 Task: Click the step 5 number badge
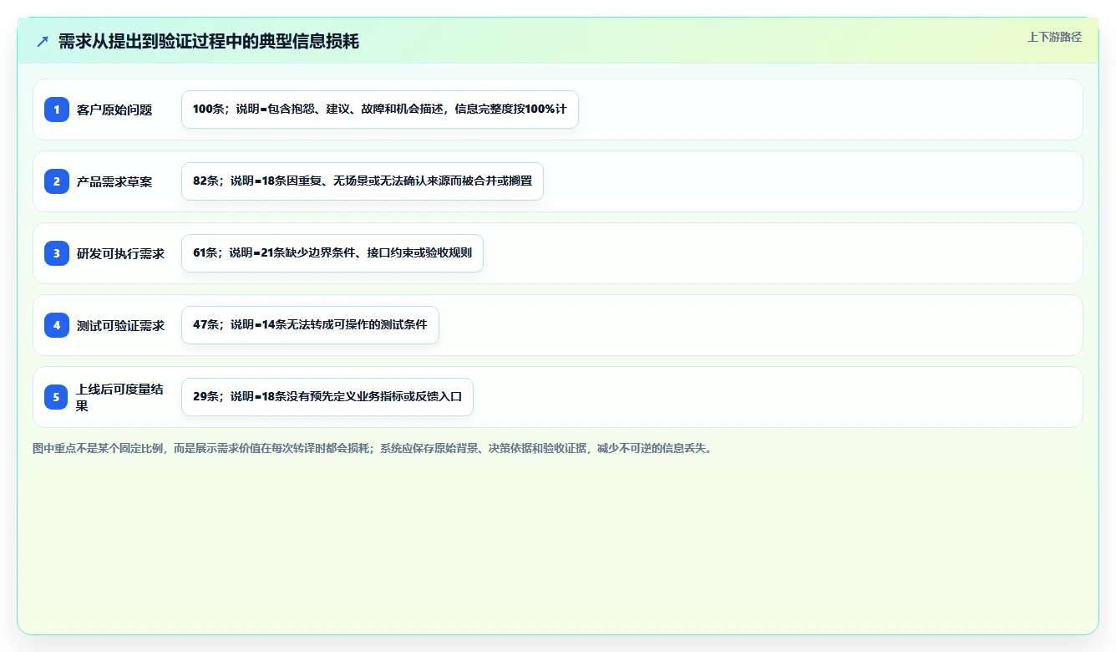[57, 397]
